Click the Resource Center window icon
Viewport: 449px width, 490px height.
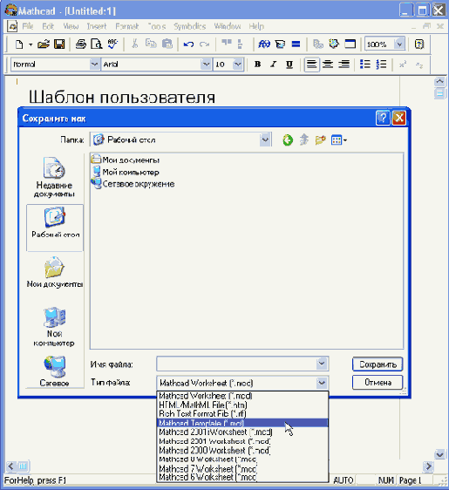click(x=350, y=44)
